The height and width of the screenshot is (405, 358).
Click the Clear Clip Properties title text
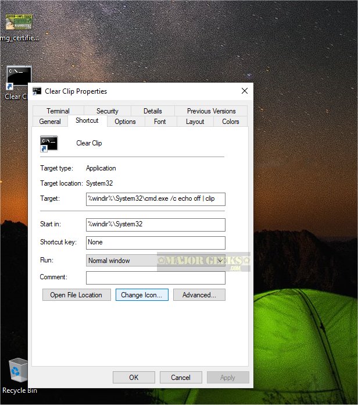click(x=76, y=91)
